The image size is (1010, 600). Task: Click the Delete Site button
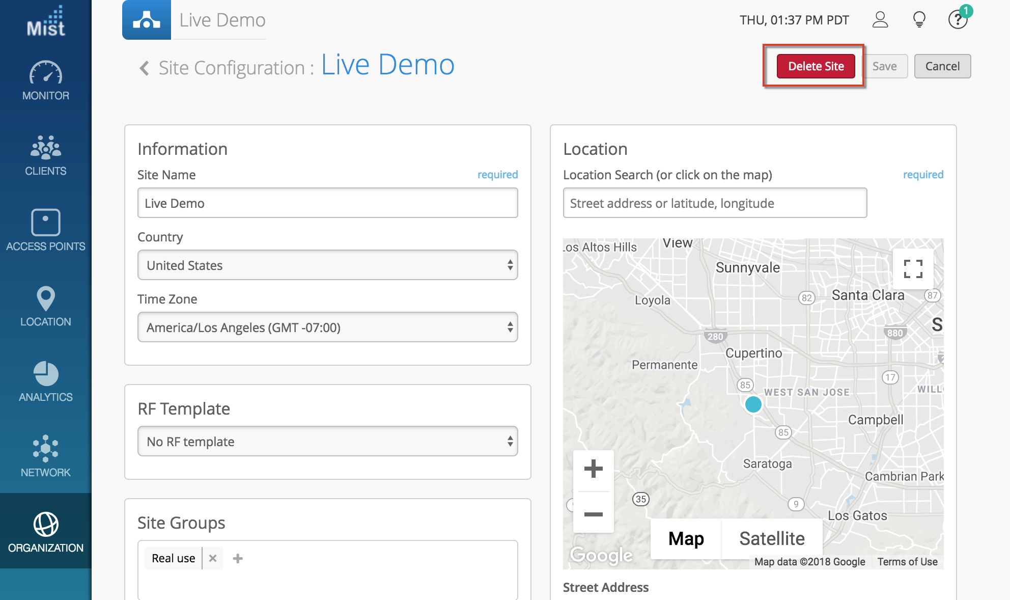[816, 66]
